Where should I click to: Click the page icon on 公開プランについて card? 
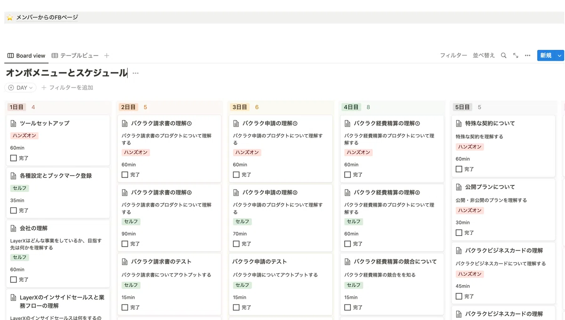(459, 187)
